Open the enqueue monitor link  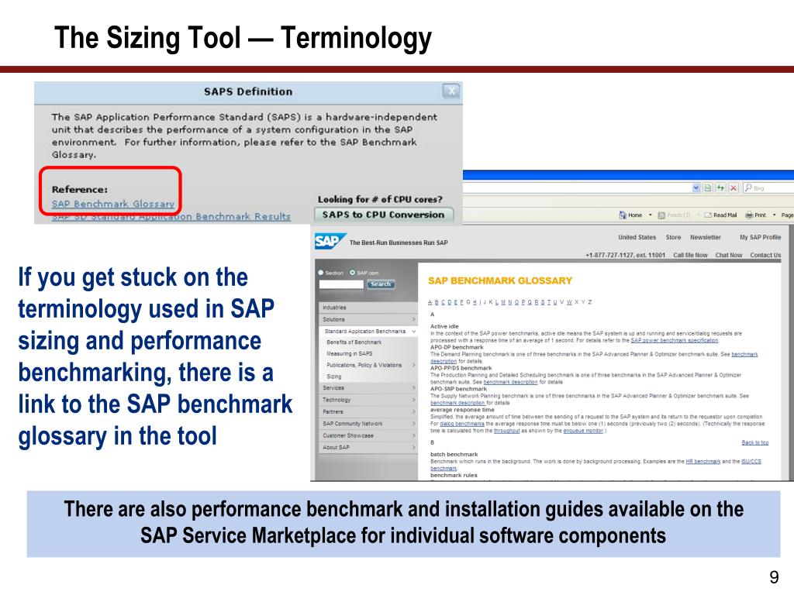(x=583, y=431)
